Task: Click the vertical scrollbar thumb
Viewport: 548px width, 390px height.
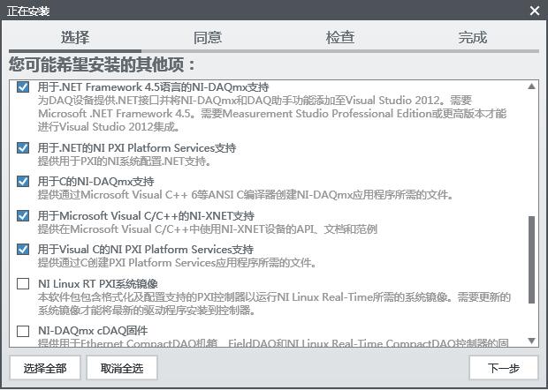Action: pos(531,259)
